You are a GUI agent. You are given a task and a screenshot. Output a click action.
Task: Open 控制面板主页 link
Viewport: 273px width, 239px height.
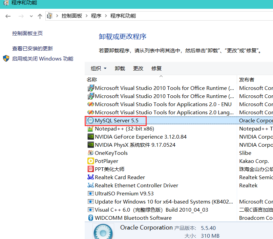[27, 33]
